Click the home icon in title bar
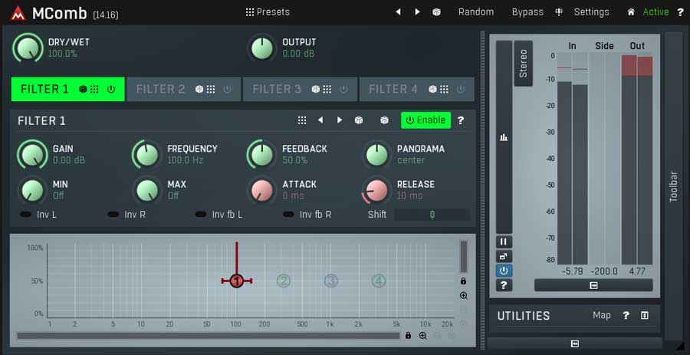The image size is (690, 355). tap(631, 12)
